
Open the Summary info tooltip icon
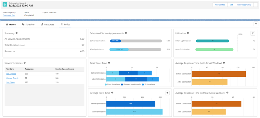17,33
